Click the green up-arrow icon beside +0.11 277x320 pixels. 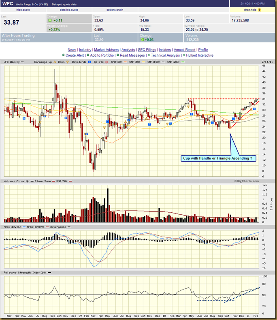pyautogui.click(x=50, y=20)
